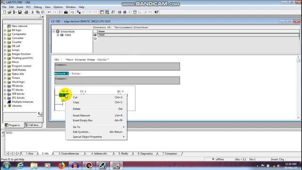Open the 4: Address info tab
Image resolution: width=302 pixels, height=170 pixels.
99,153
